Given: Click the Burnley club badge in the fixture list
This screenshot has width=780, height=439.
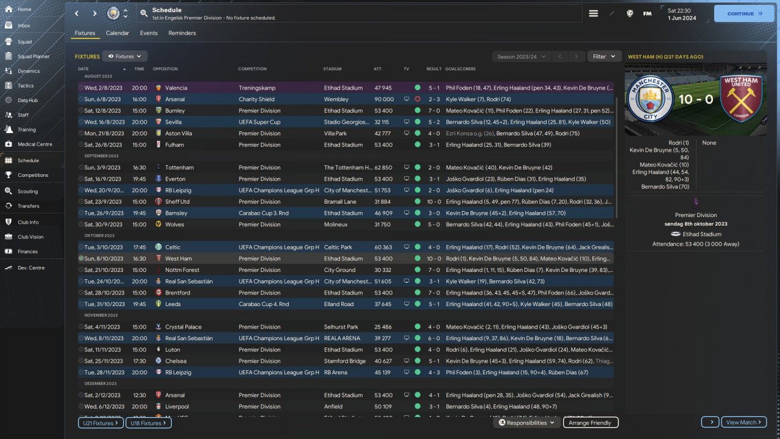Looking at the screenshot, I should [158, 110].
